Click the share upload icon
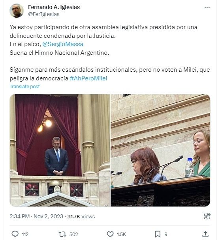220x240 pixels. [205, 234]
